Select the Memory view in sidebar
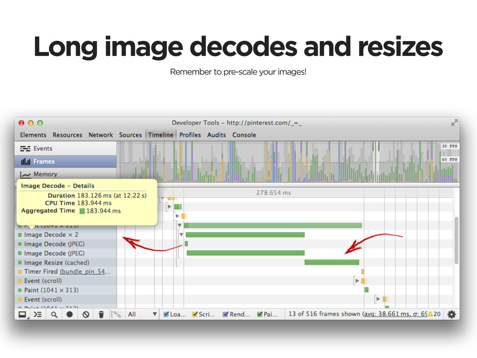 pyautogui.click(x=45, y=174)
